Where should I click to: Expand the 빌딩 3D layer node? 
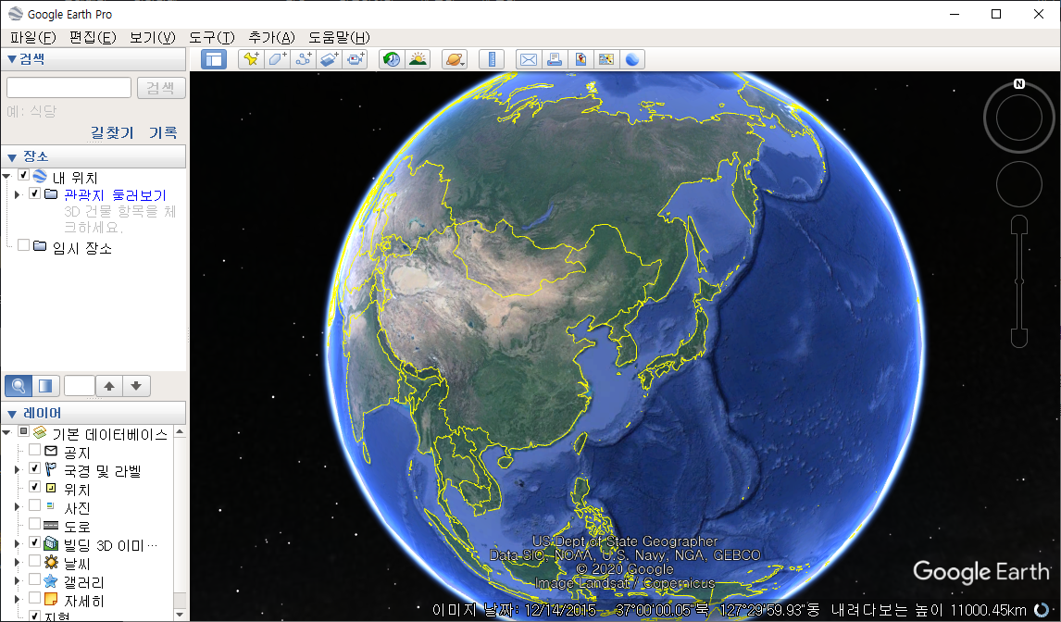click(x=19, y=543)
